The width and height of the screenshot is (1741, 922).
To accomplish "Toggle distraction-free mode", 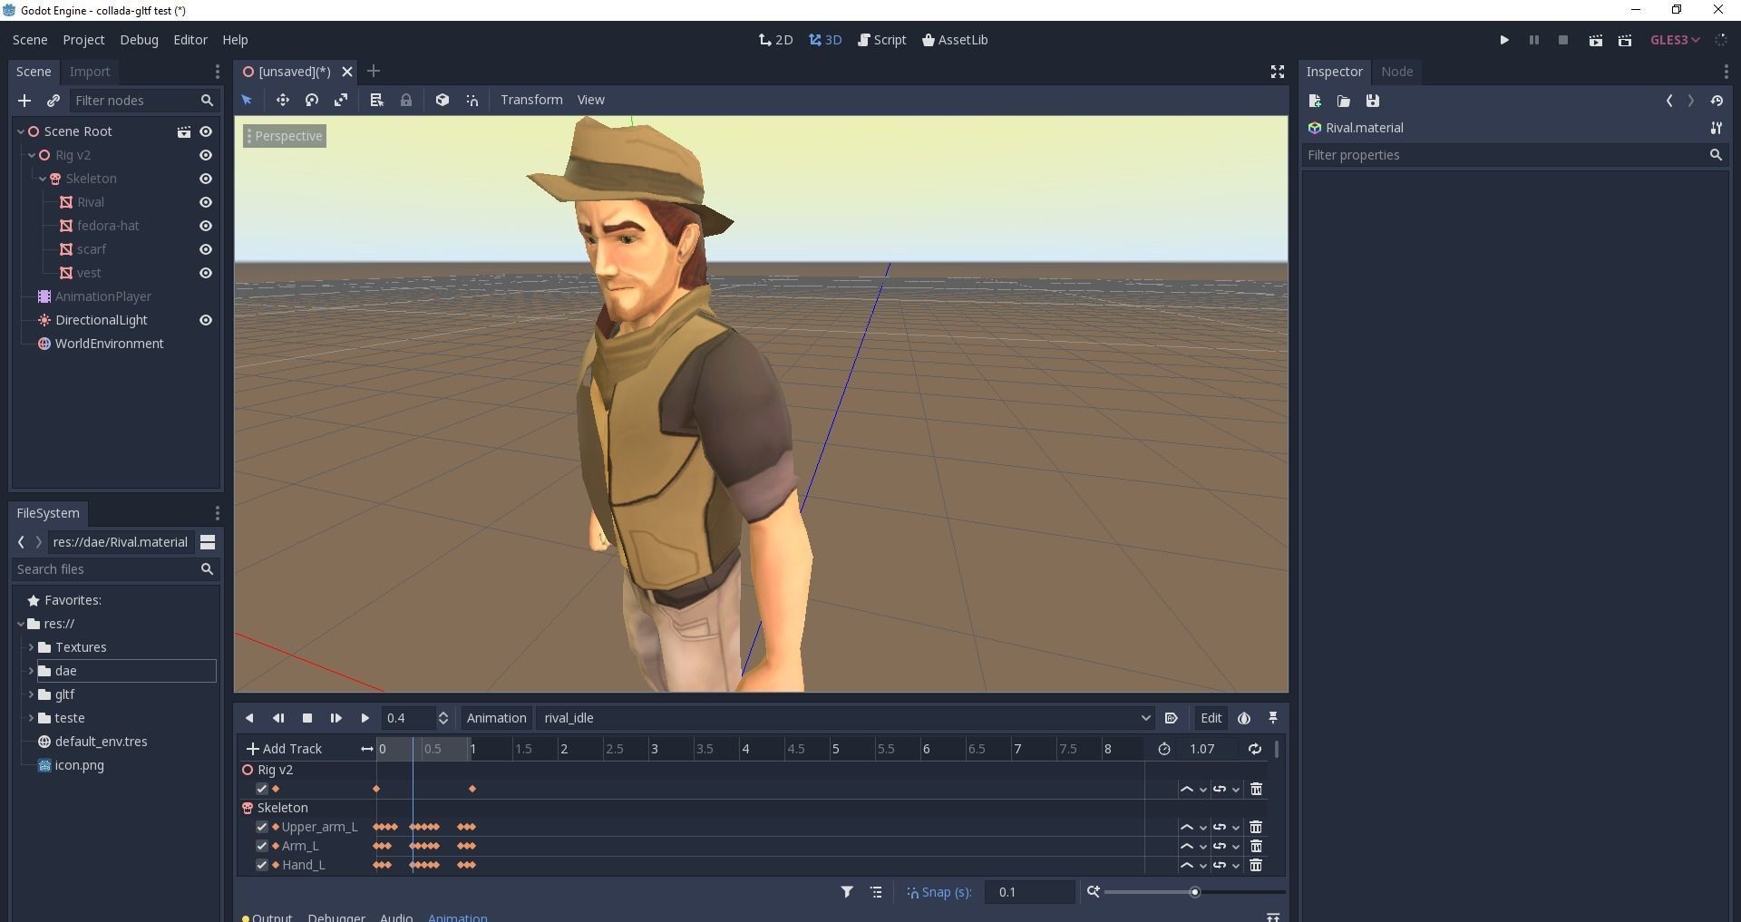I will [x=1278, y=72].
